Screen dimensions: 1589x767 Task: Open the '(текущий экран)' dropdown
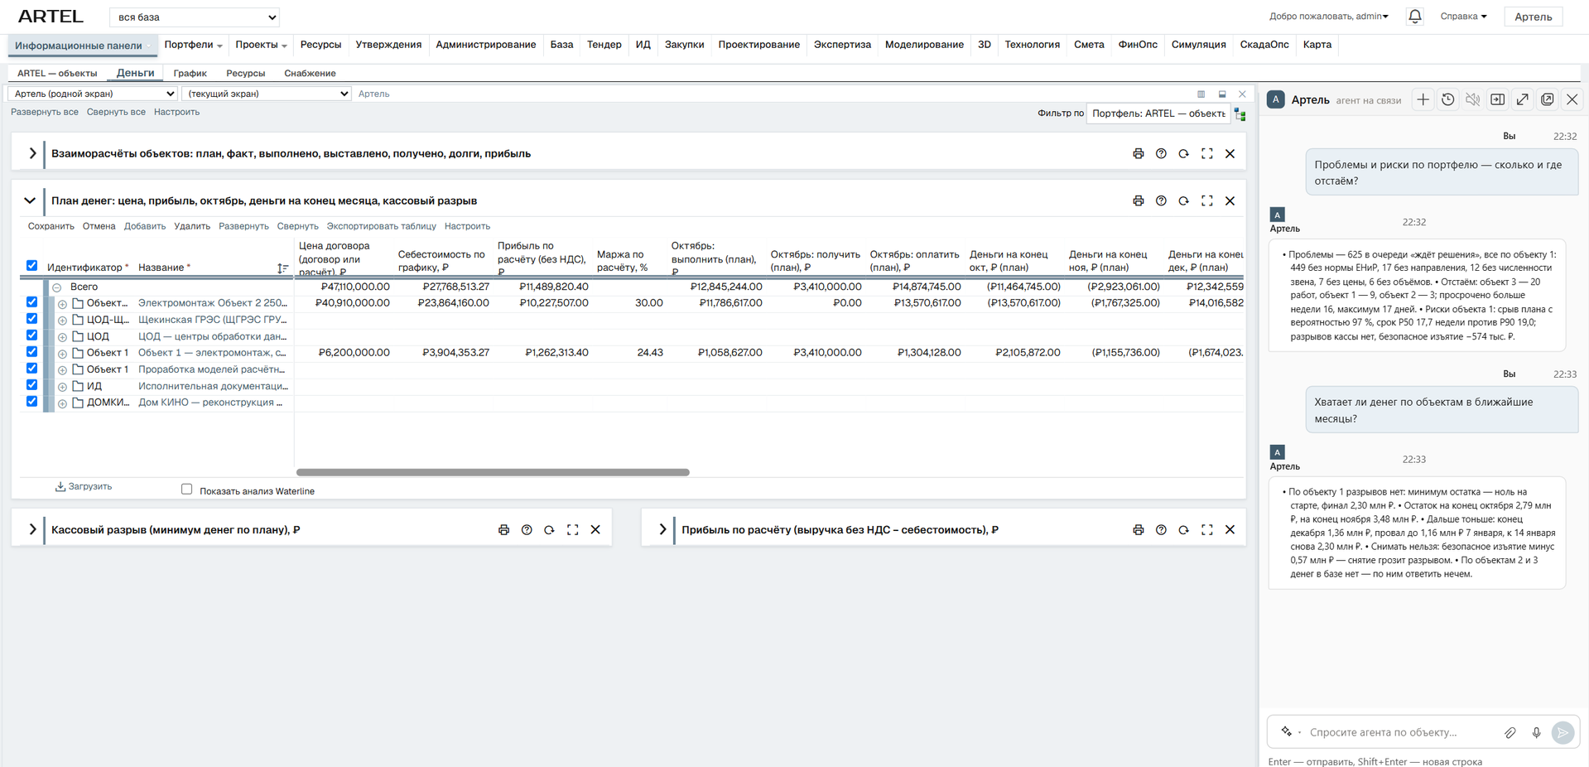coord(267,94)
